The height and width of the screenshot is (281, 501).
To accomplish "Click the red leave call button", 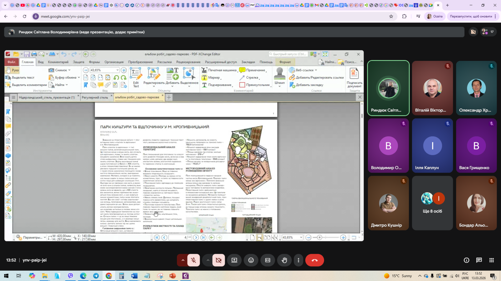I will 314,260.
